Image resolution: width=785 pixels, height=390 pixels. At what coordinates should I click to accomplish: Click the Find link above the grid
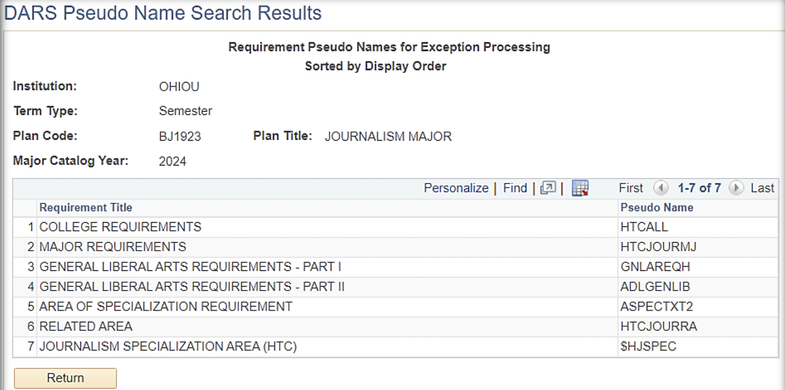pyautogui.click(x=514, y=188)
